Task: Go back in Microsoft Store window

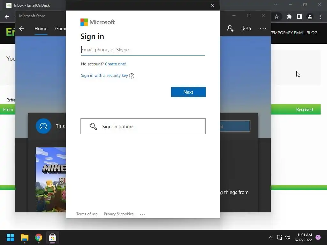Action: [x=22, y=28]
